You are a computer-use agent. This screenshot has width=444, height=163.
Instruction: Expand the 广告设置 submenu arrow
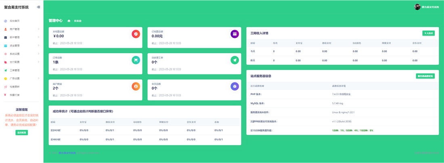click(38, 78)
